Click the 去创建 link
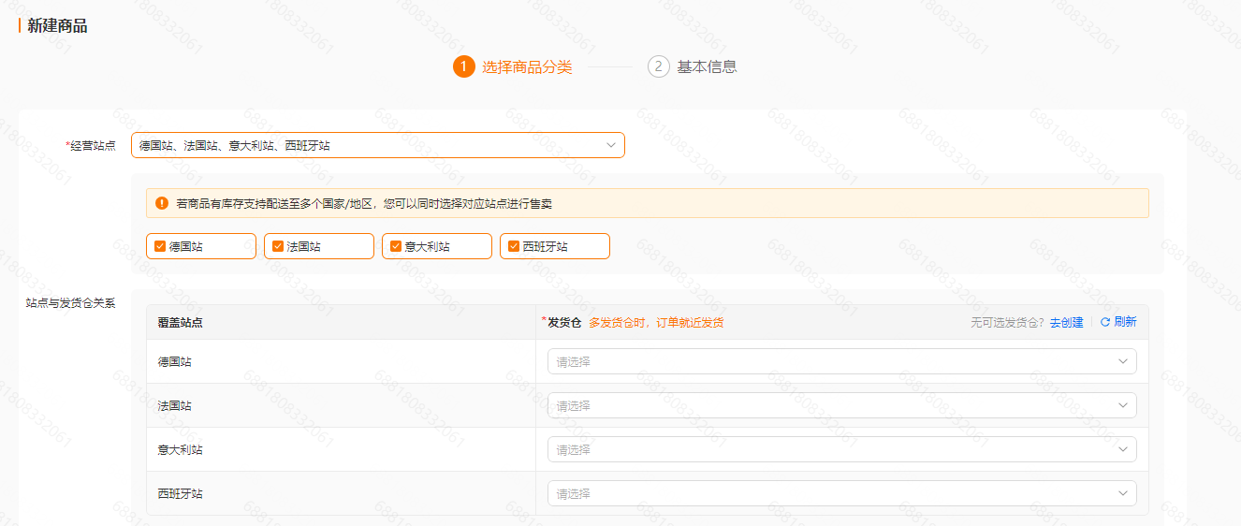1241x526 pixels. tap(1066, 322)
